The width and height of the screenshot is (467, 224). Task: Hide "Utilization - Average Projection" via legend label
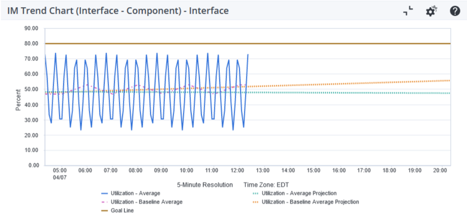pyautogui.click(x=299, y=193)
